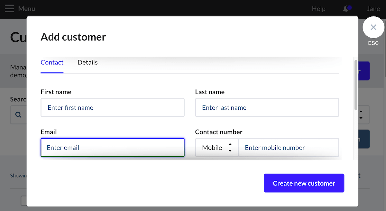Click the search magnifier icon in background page
This screenshot has width=386, height=211.
[x=18, y=115]
